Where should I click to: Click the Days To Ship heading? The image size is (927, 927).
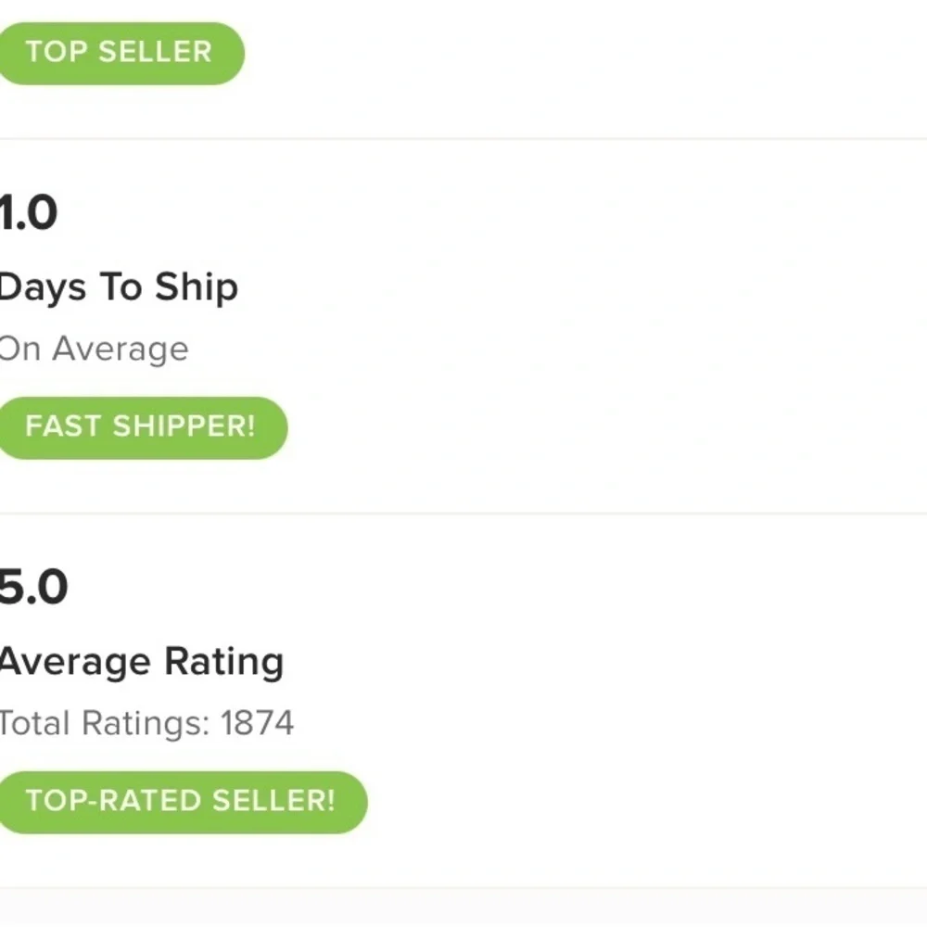click(119, 288)
